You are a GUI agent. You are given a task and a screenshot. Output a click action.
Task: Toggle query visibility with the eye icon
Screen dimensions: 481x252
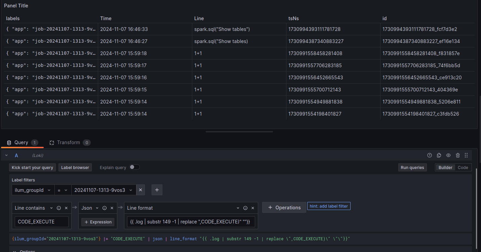click(448, 155)
